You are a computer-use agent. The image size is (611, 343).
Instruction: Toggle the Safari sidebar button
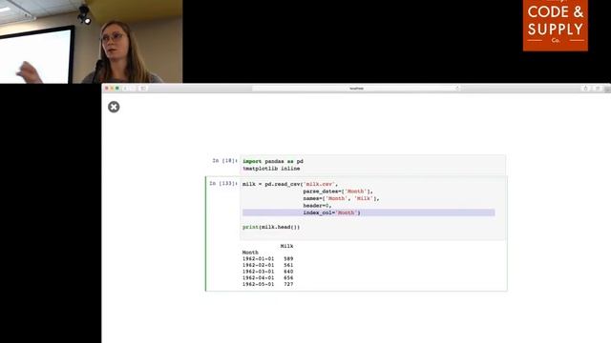point(143,89)
